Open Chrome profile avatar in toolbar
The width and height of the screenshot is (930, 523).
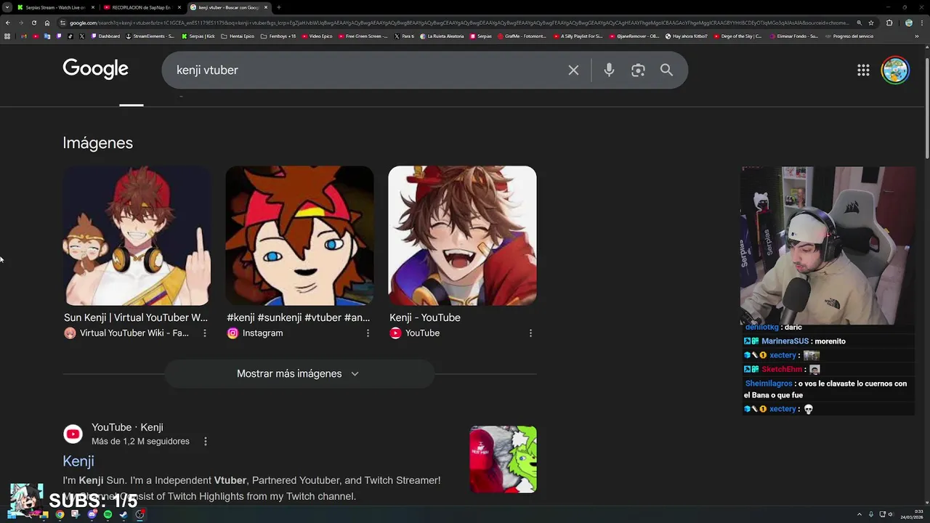click(909, 23)
